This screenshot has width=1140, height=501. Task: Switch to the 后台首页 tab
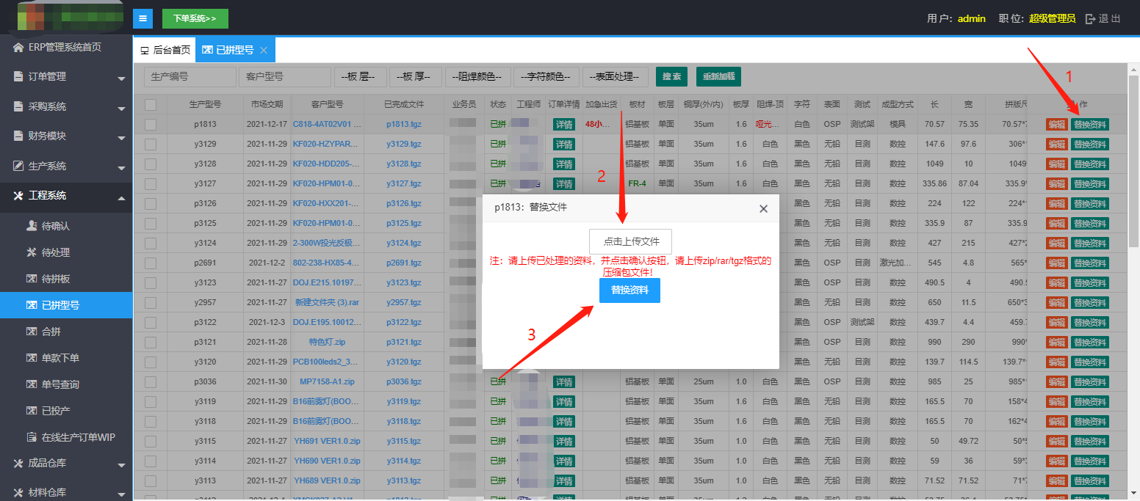[165, 51]
